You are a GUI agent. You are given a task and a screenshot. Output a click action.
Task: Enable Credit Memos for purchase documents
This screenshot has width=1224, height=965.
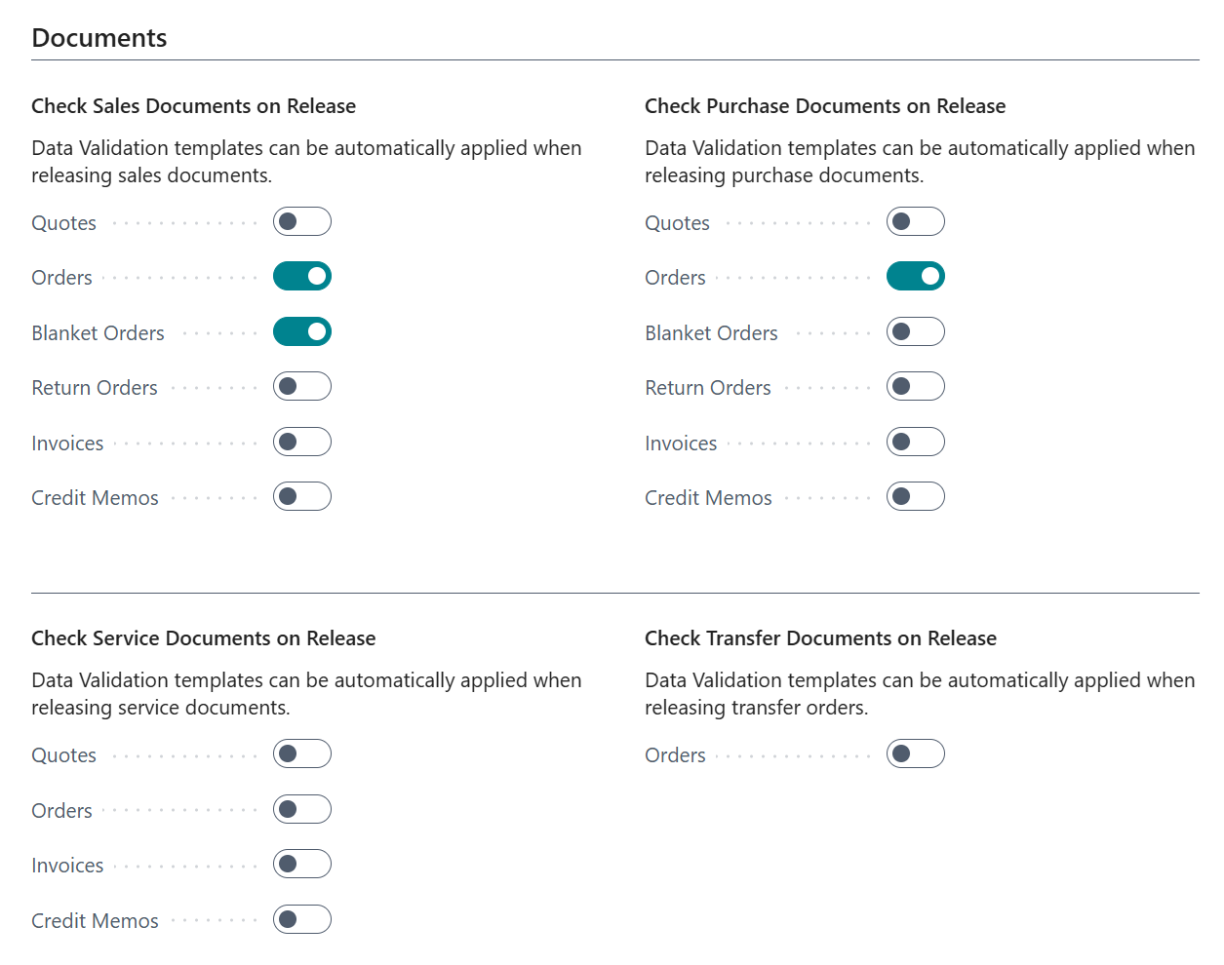click(x=916, y=496)
